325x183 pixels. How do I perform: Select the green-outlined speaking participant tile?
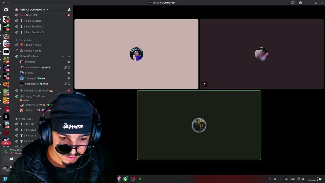(x=199, y=125)
